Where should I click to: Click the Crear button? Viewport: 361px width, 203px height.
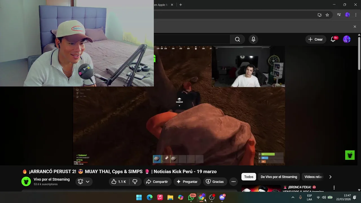click(315, 39)
